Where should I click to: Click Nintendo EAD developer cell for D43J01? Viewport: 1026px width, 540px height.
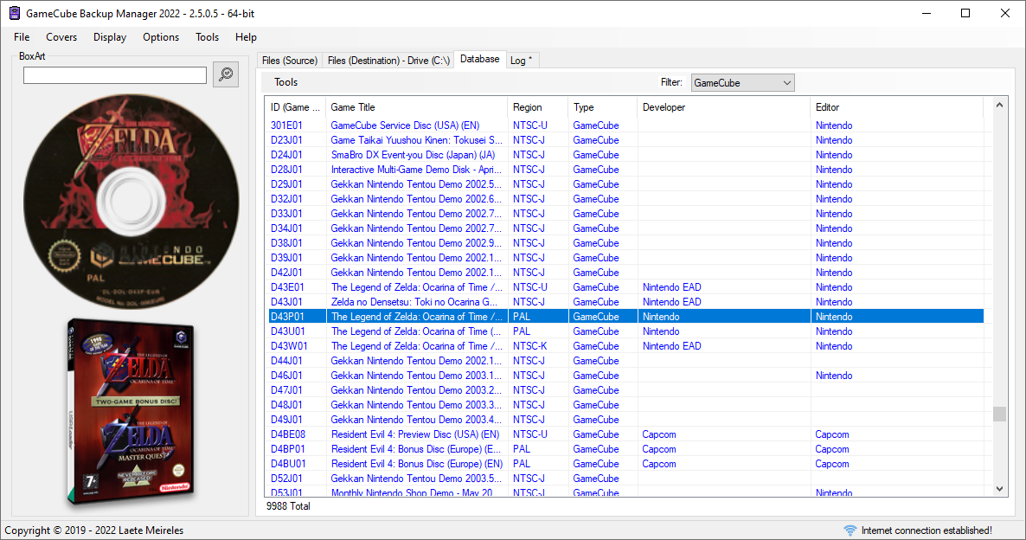coord(671,302)
